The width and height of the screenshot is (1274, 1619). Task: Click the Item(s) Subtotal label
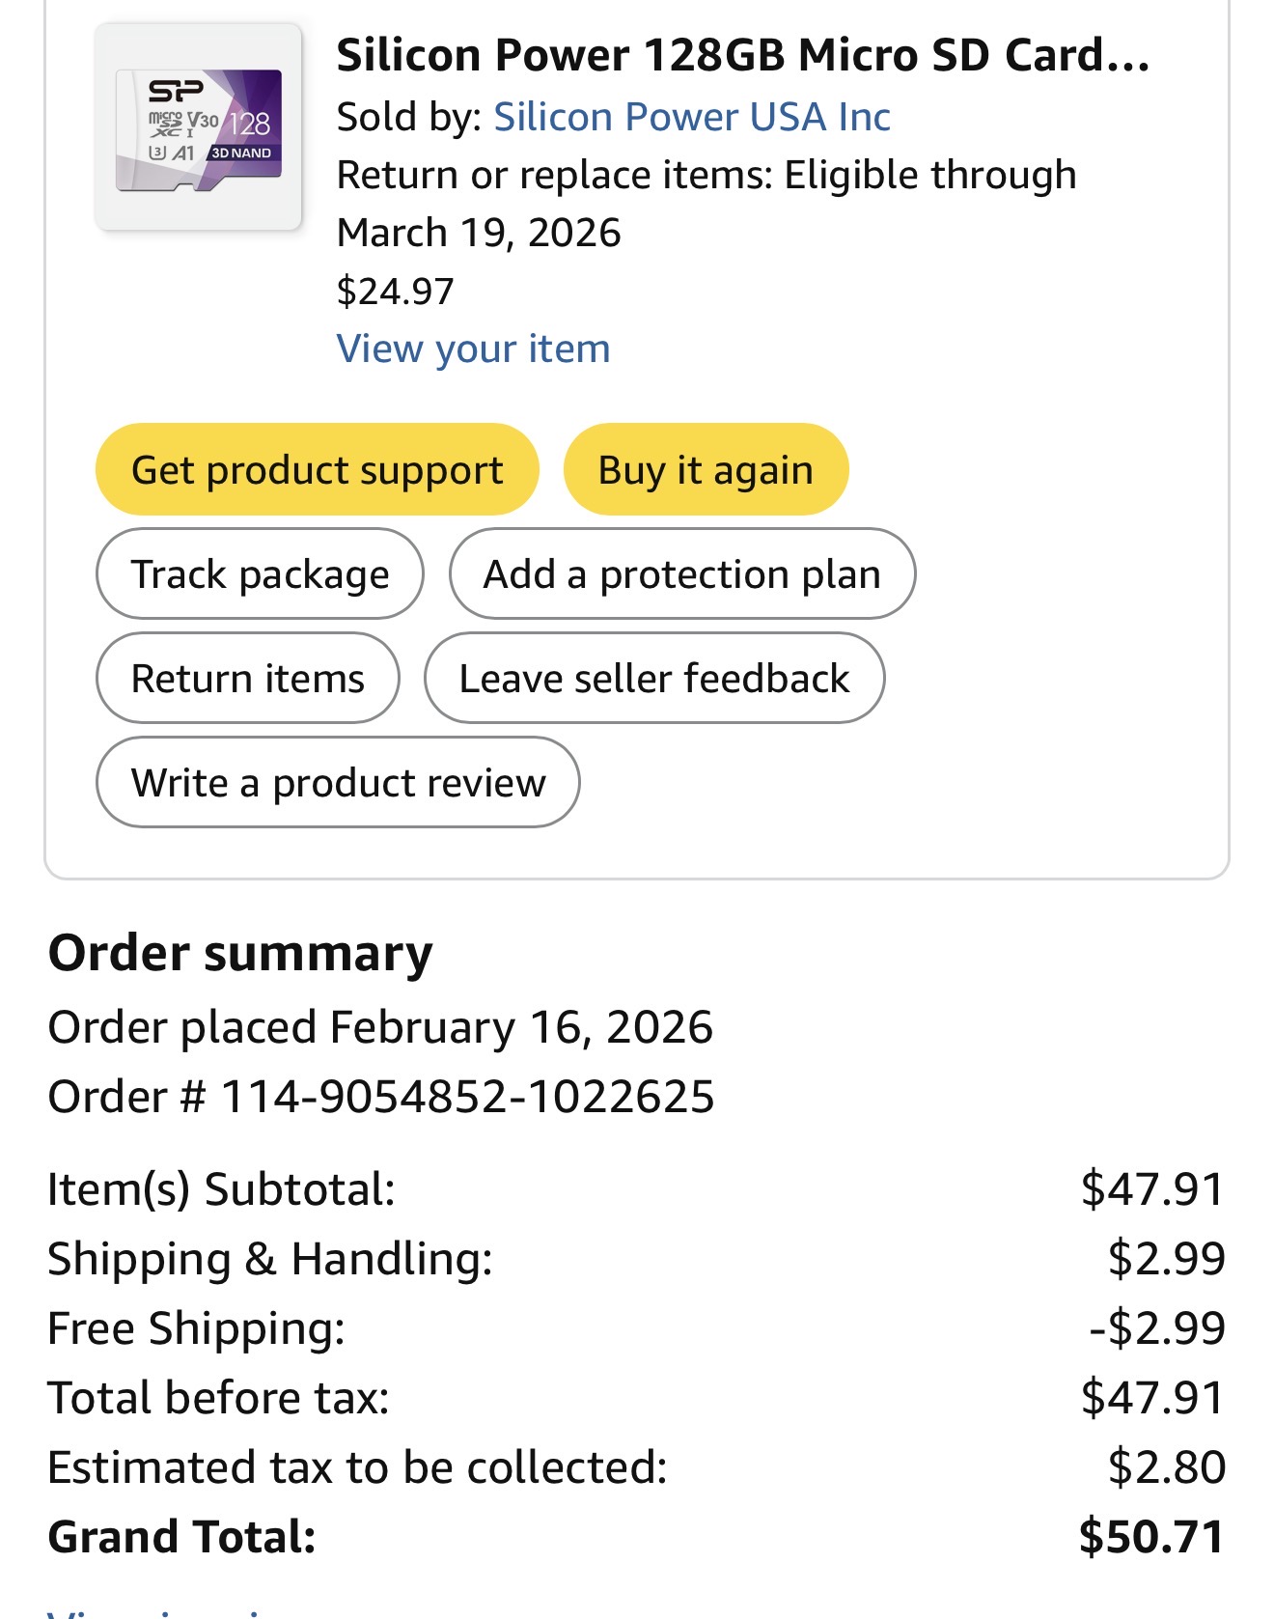(x=221, y=1189)
